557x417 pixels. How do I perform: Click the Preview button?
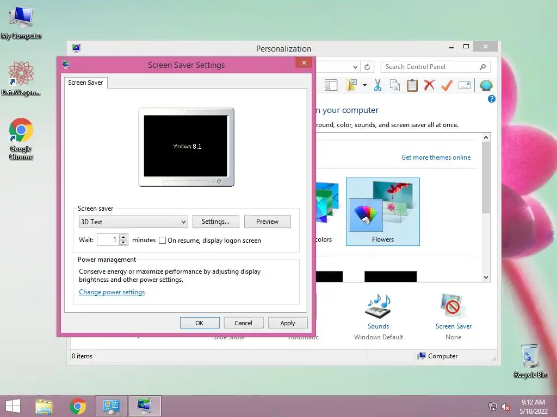pyautogui.click(x=268, y=222)
